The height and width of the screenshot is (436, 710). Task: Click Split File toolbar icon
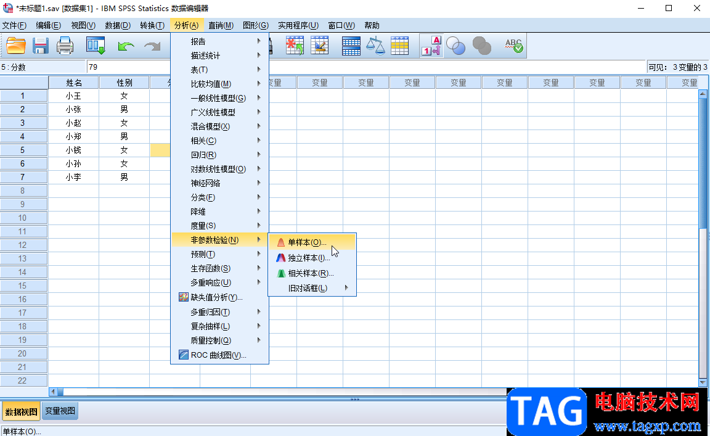(x=351, y=46)
